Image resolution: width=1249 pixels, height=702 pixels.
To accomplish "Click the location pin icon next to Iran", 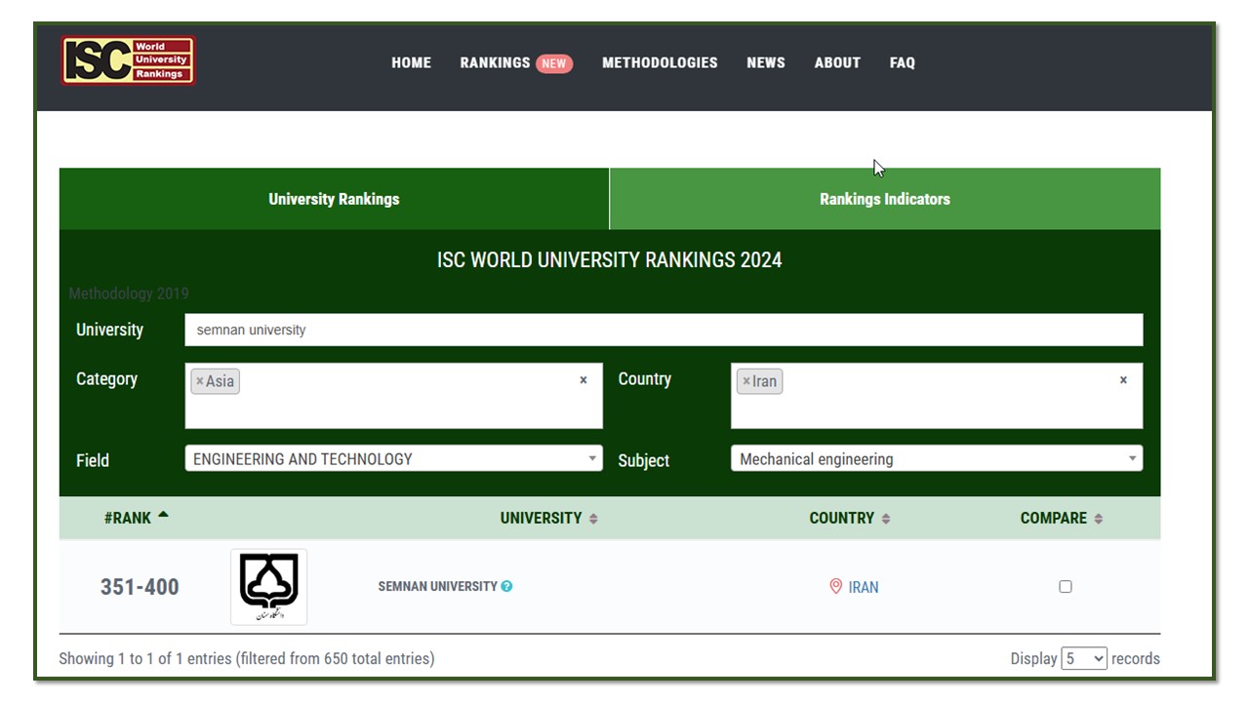I will [835, 586].
